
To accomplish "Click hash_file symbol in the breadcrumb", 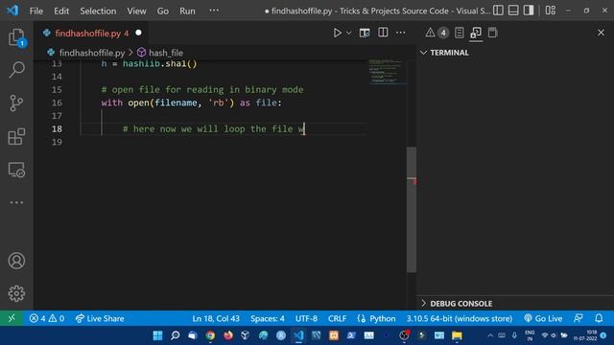I will coord(166,53).
